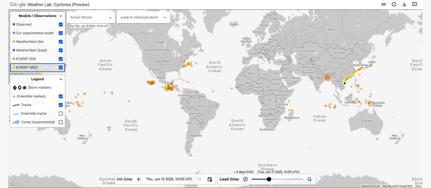Image resolution: width=431 pixels, height=188 pixels.
Task: Click the ECMWF ENS orange dot
Action: [14, 59]
